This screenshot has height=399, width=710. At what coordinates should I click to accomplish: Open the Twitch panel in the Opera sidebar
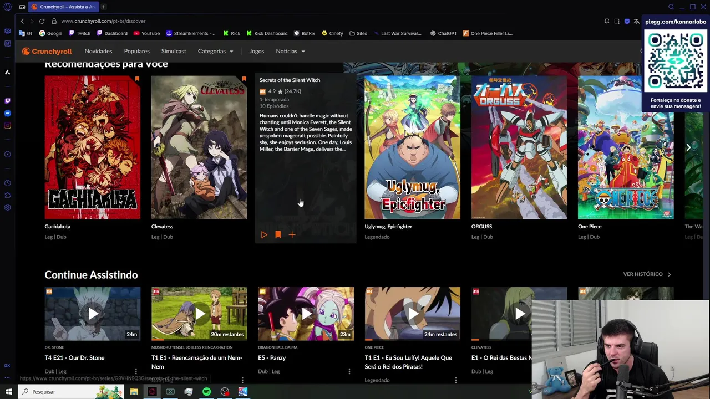[x=7, y=101]
